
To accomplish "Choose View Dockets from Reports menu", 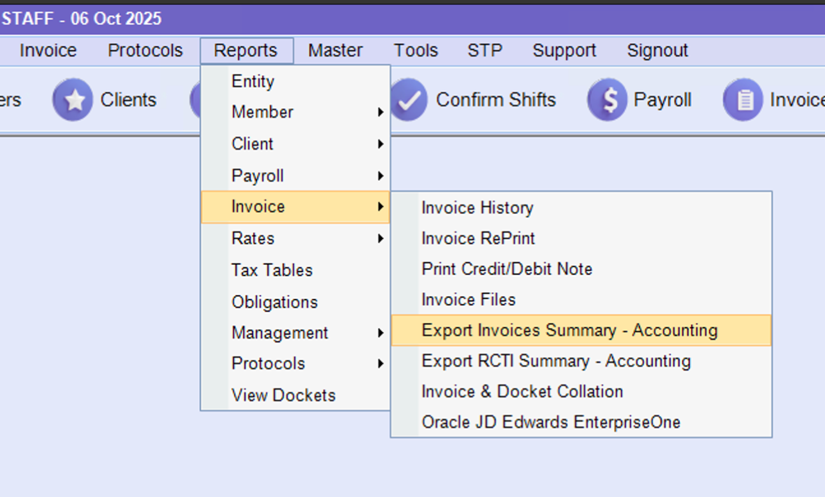I will pyautogui.click(x=283, y=395).
